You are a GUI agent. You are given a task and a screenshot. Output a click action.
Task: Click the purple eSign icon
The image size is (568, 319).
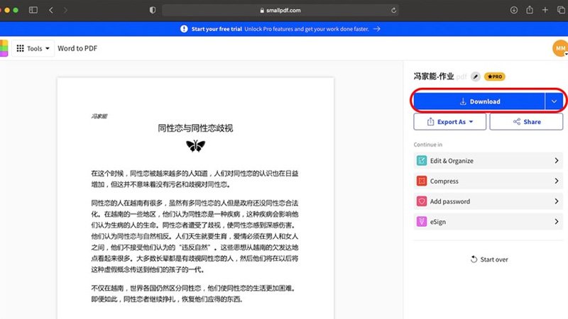point(422,221)
